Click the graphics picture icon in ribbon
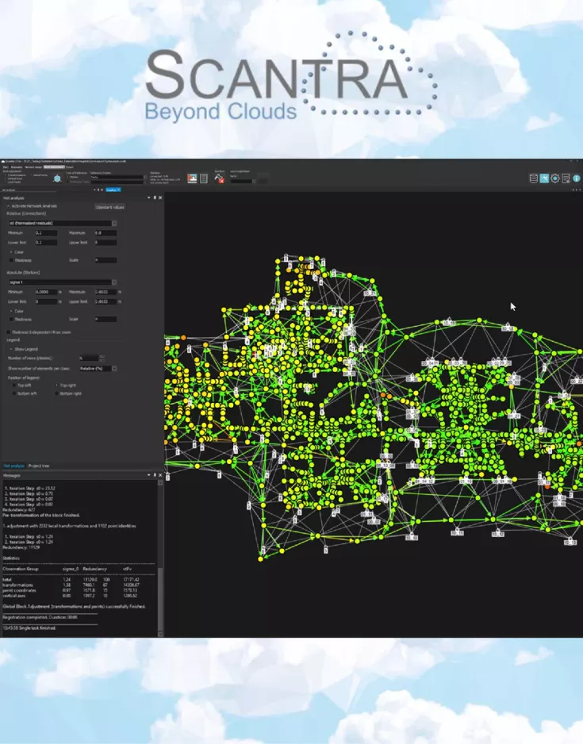The image size is (583, 744). pyautogui.click(x=192, y=178)
